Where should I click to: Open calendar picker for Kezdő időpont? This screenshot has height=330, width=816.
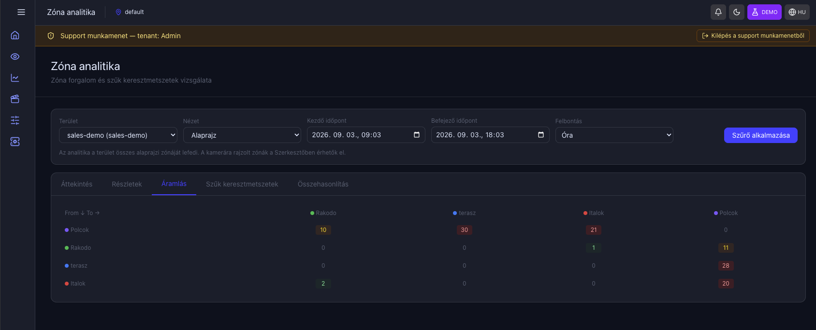[417, 135]
